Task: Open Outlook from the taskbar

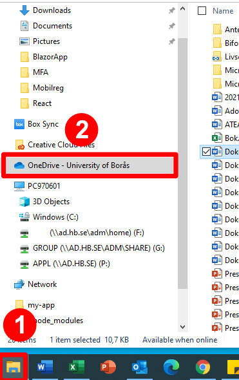Action: (140, 367)
